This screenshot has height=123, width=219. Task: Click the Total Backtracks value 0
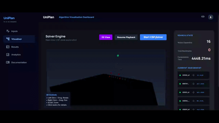coord(209,50)
